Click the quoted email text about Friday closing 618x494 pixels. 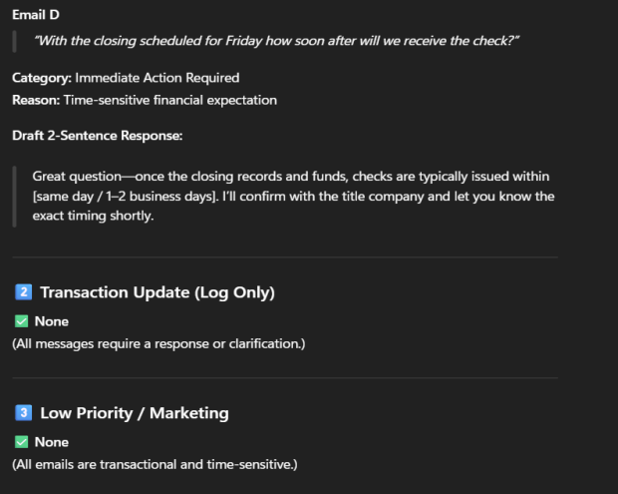277,41
